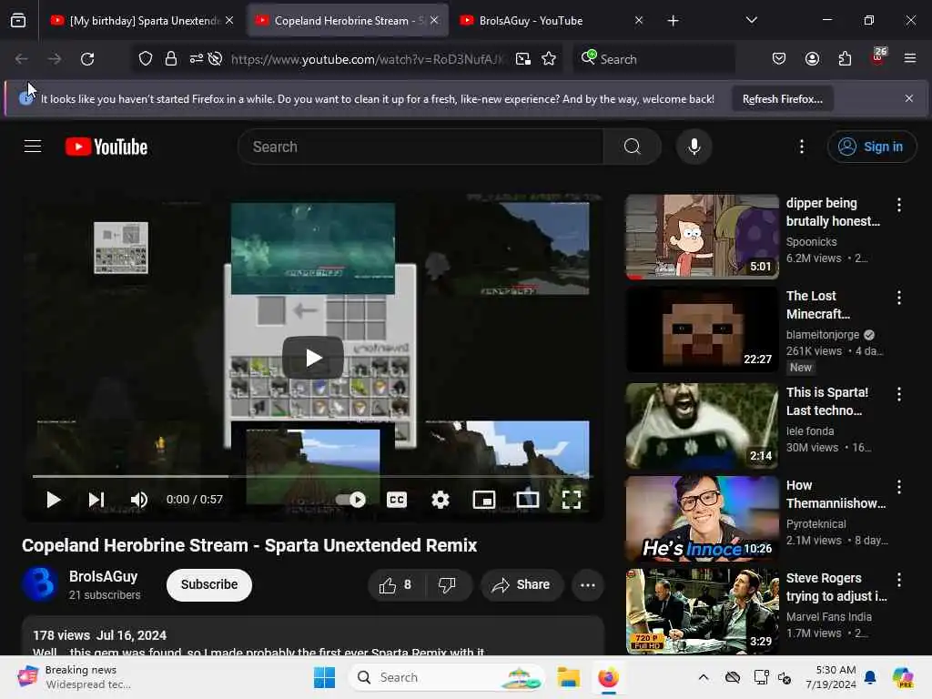Dismiss the Firefox refresh notification bar

pyautogui.click(x=908, y=98)
